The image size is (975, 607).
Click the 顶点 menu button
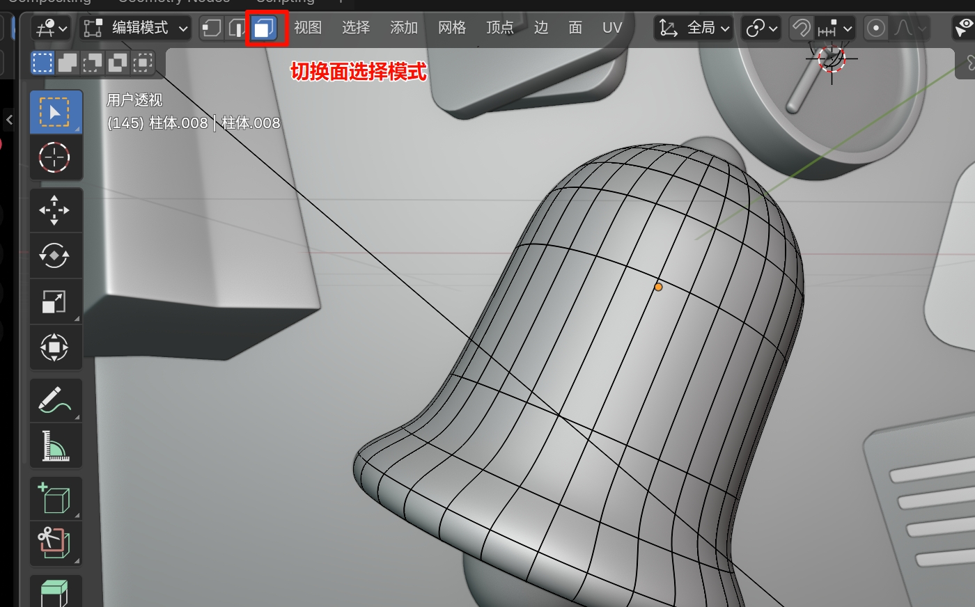pos(499,28)
